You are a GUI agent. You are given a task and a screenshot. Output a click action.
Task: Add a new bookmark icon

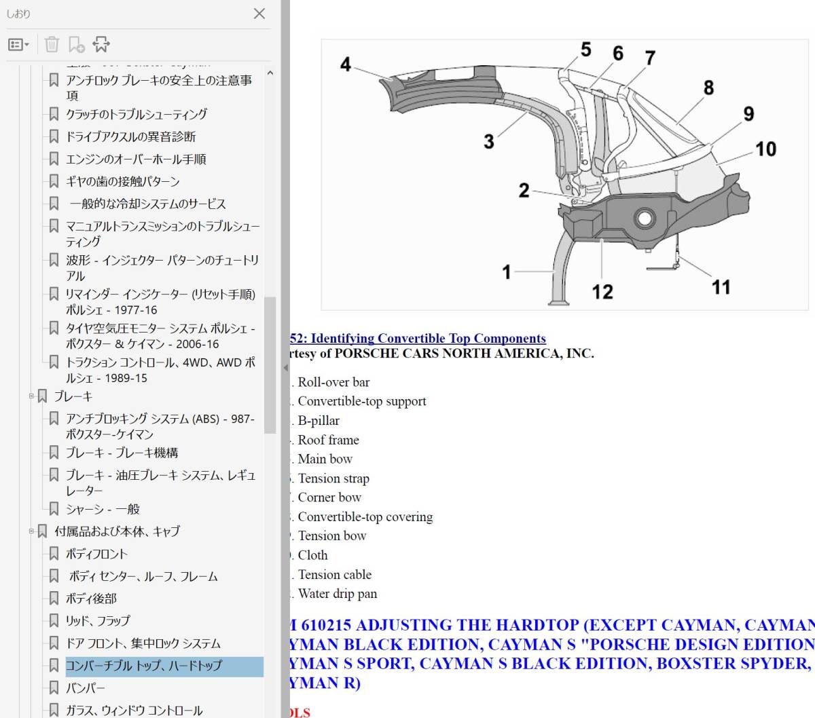pyautogui.click(x=76, y=45)
